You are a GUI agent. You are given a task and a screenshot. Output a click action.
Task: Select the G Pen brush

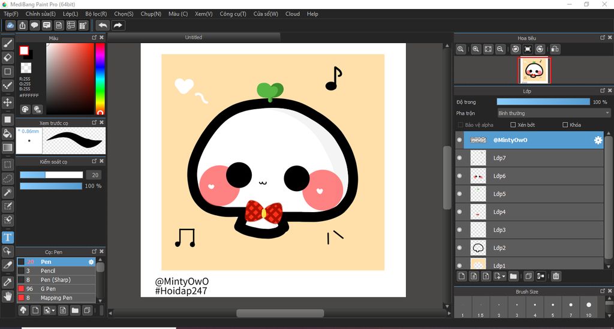coord(56,289)
